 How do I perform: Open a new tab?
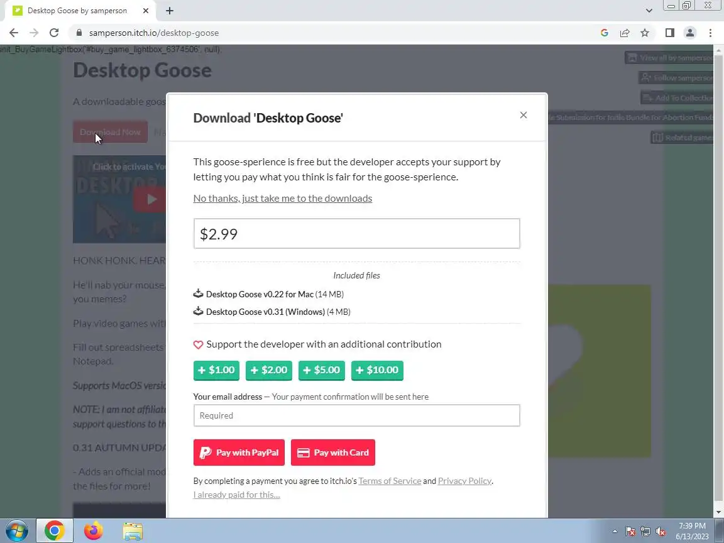point(170,11)
